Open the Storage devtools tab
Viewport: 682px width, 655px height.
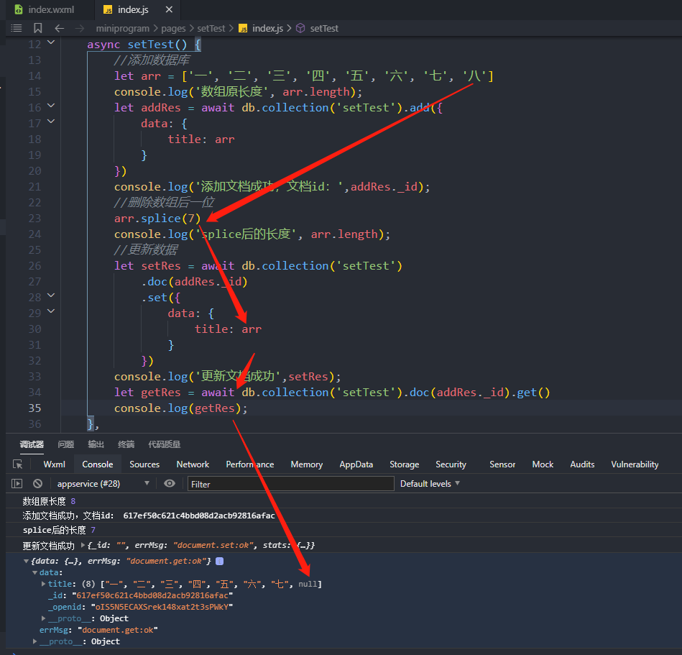tap(404, 464)
